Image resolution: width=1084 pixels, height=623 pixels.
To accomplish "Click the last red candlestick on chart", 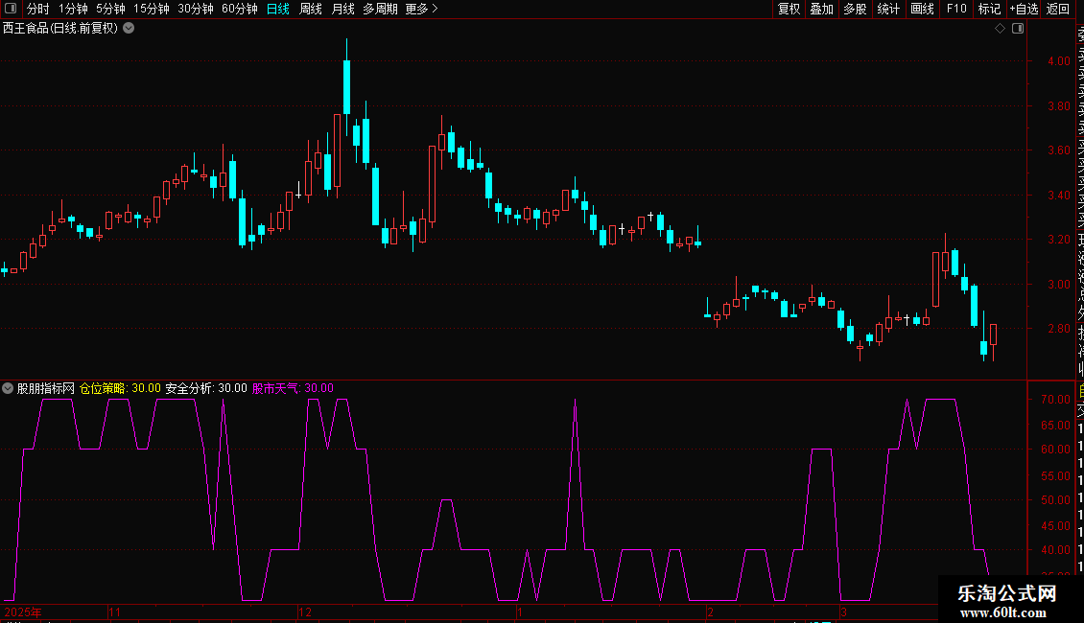I will pyautogui.click(x=994, y=335).
